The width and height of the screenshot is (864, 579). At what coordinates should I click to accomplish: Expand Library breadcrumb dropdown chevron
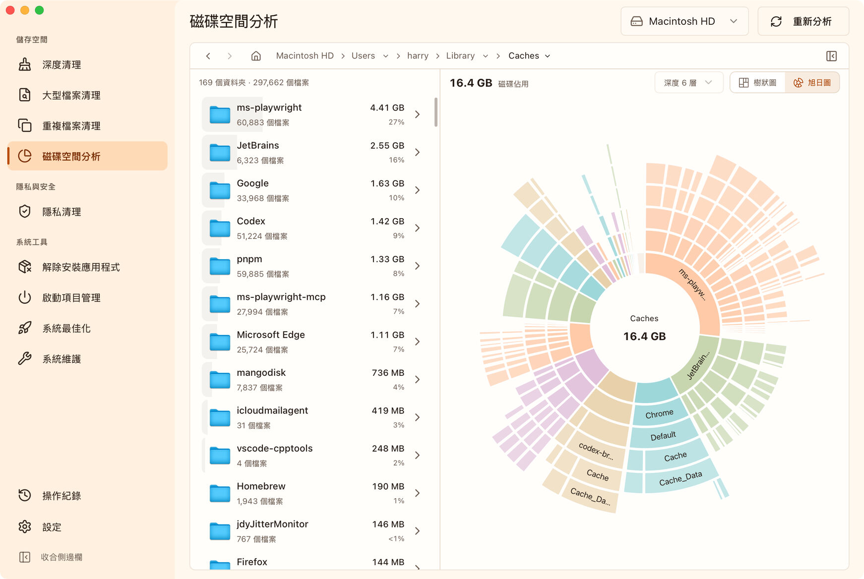pyautogui.click(x=486, y=56)
